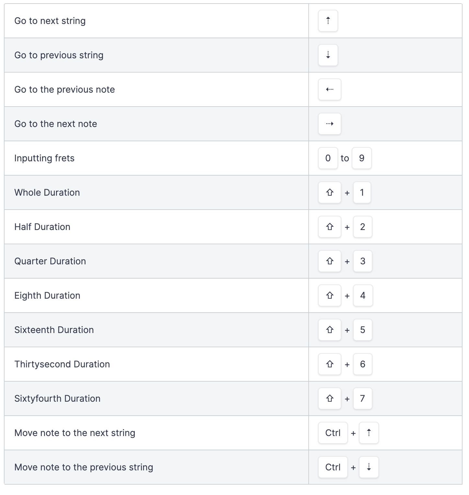
Task: Select the Go to next string label
Action: click(50, 21)
